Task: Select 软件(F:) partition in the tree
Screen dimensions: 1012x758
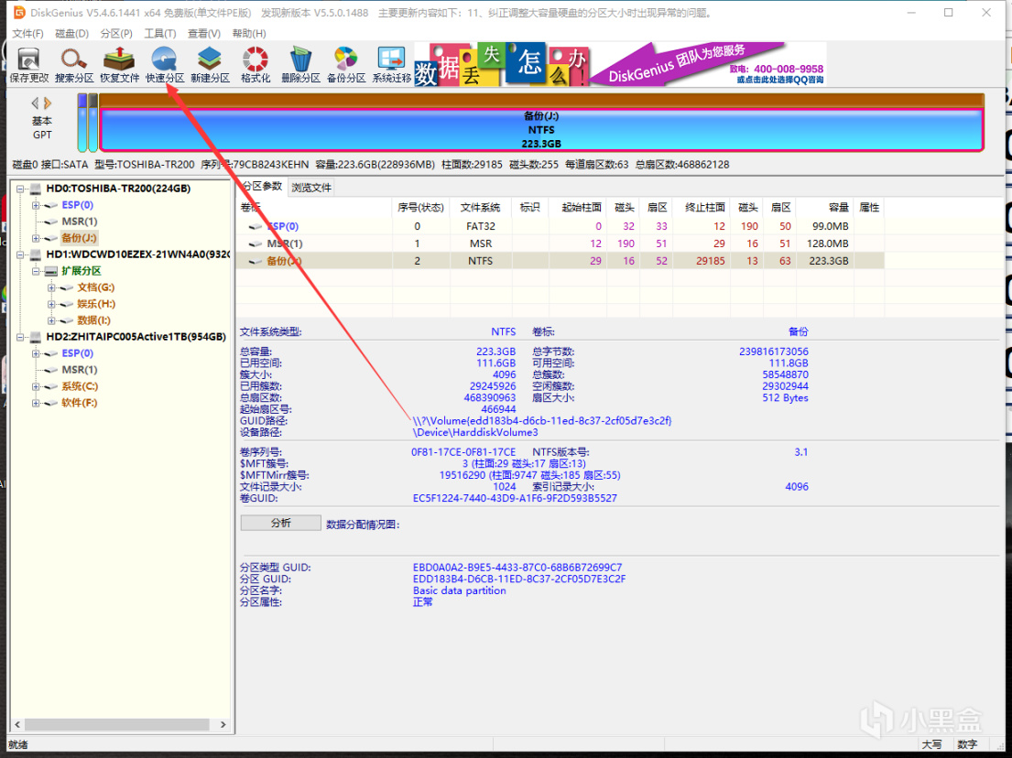Action: point(79,403)
